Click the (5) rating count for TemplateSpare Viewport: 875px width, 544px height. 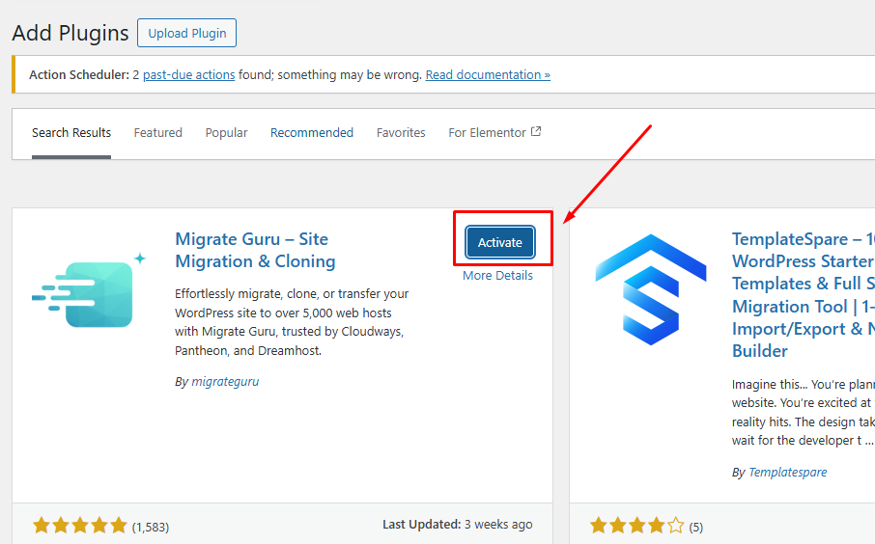(x=695, y=527)
